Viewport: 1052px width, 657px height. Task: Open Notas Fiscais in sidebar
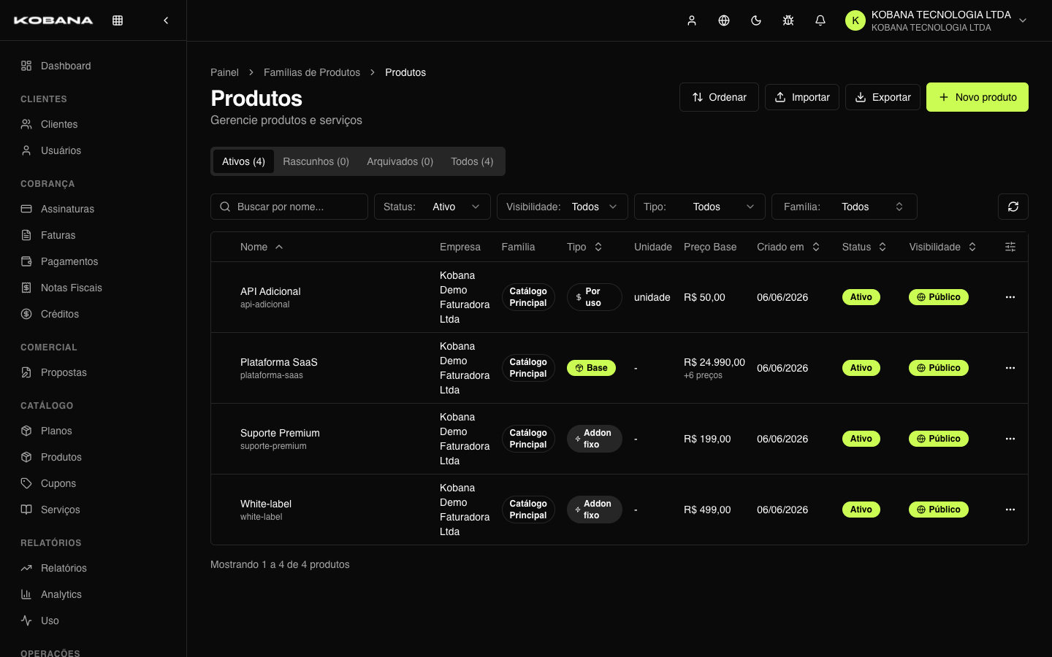(x=94, y=288)
